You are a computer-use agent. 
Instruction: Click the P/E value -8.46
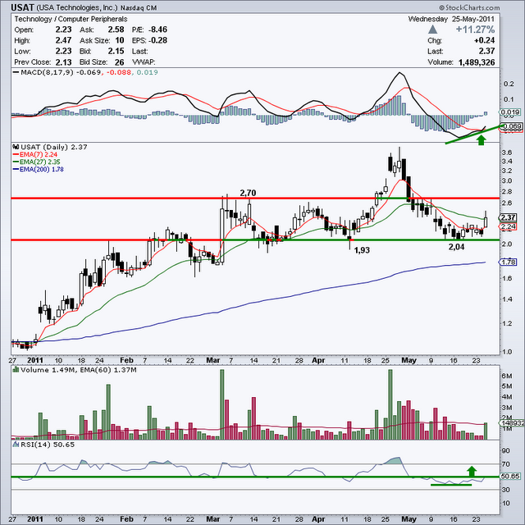pos(157,30)
